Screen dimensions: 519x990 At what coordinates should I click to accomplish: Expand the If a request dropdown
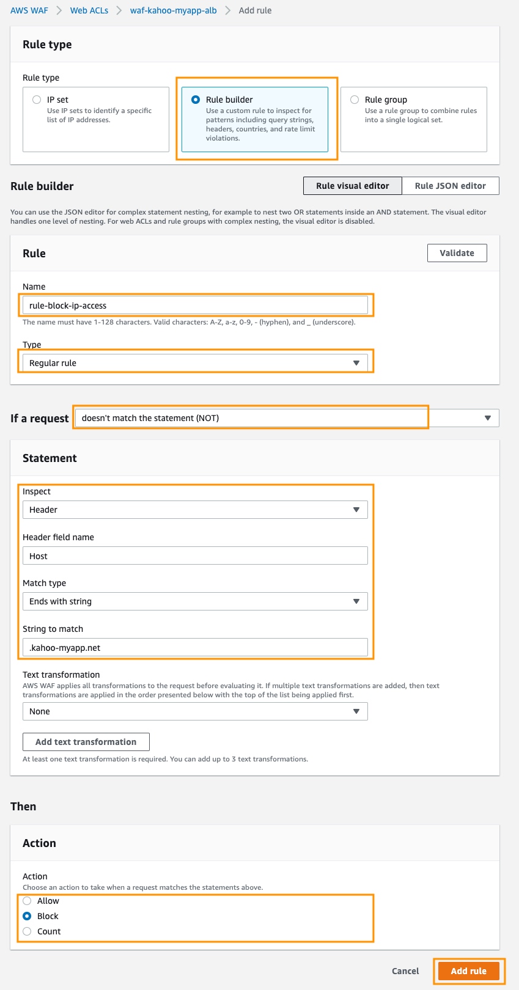(x=286, y=418)
